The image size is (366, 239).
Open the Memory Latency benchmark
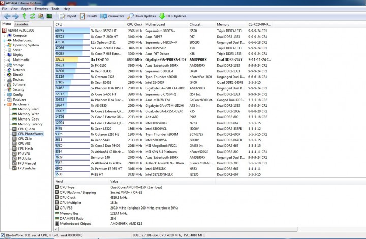30,124
